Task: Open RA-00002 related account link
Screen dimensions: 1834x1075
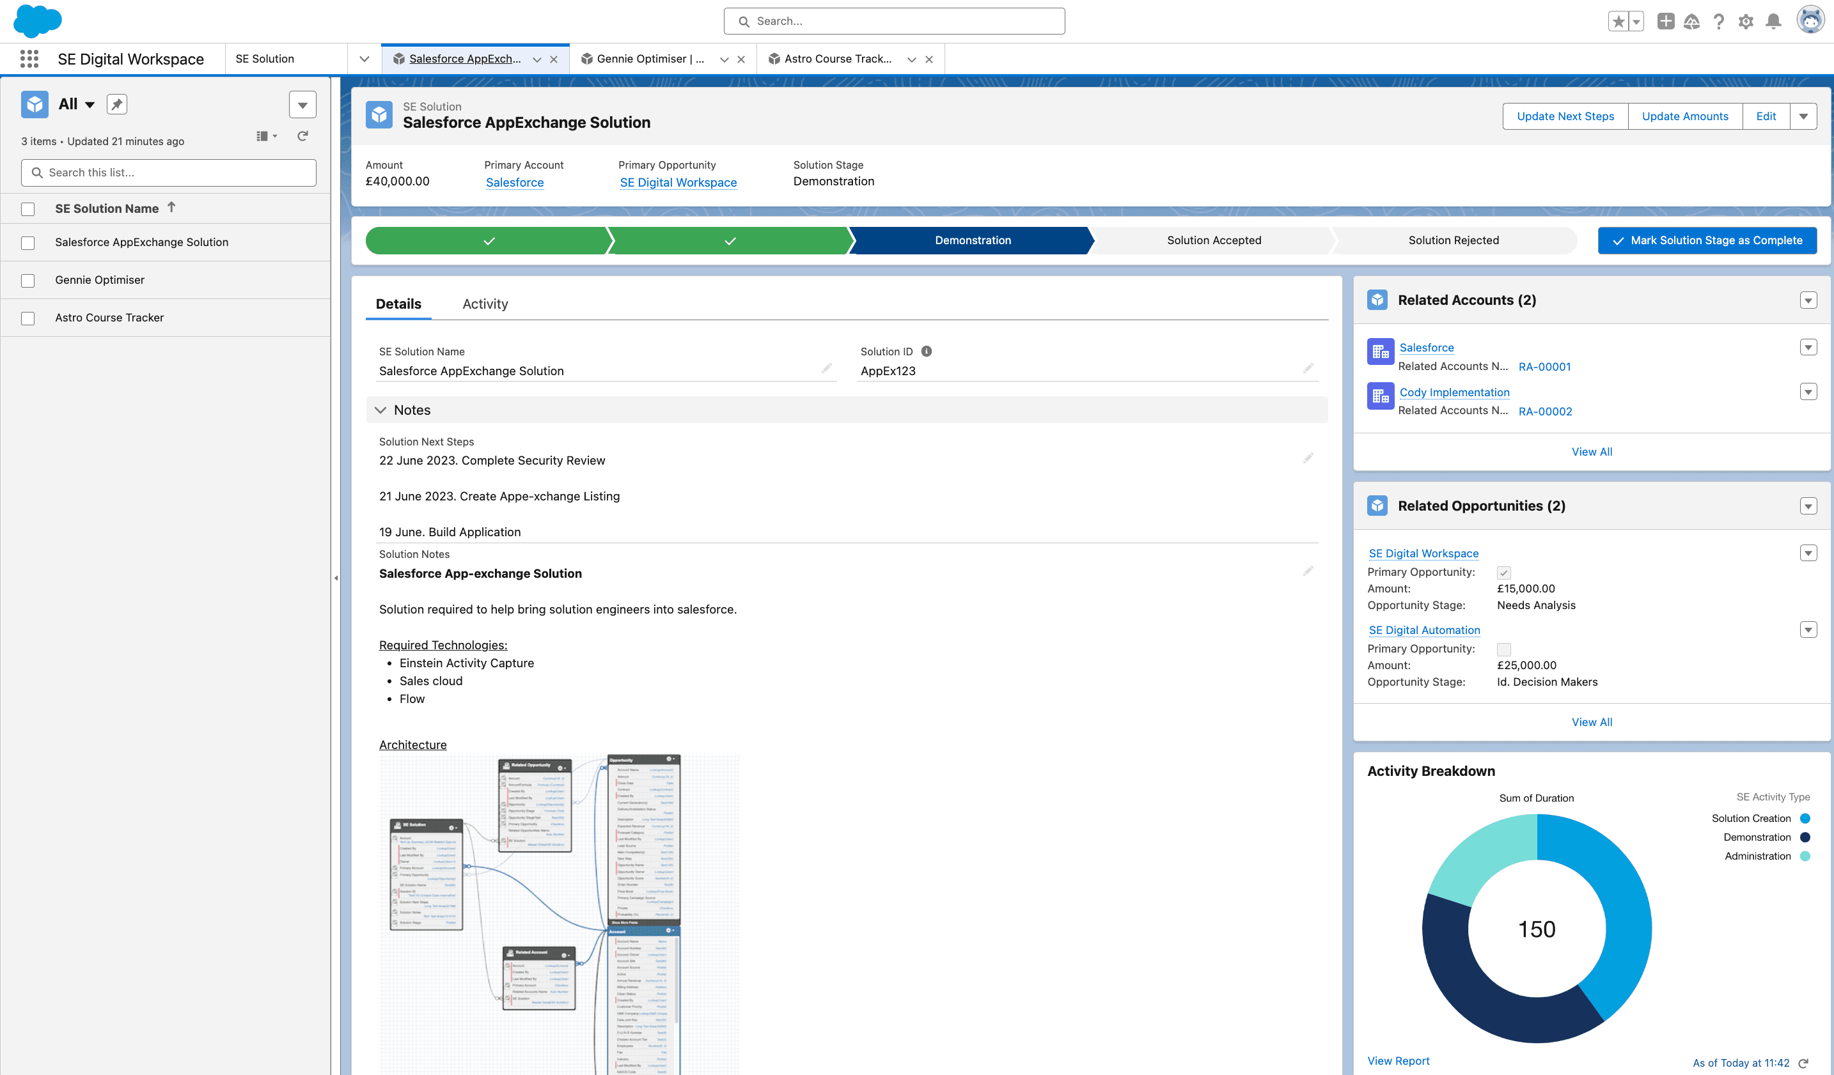Action: pos(1545,412)
